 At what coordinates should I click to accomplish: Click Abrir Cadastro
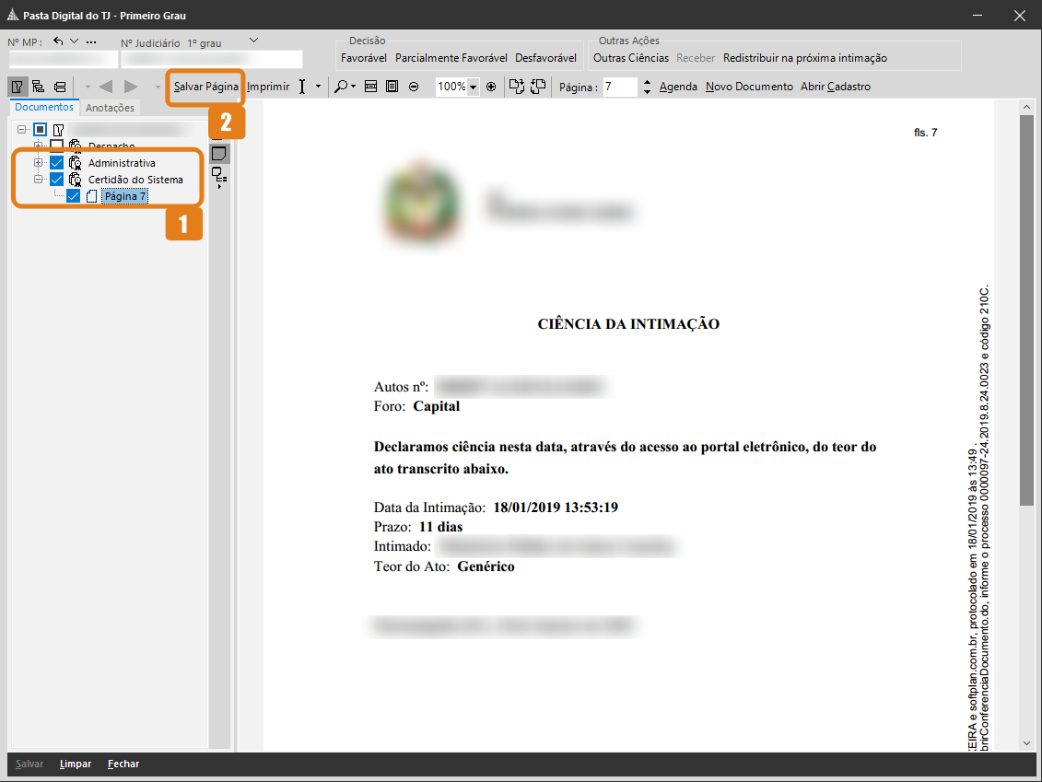click(x=836, y=87)
